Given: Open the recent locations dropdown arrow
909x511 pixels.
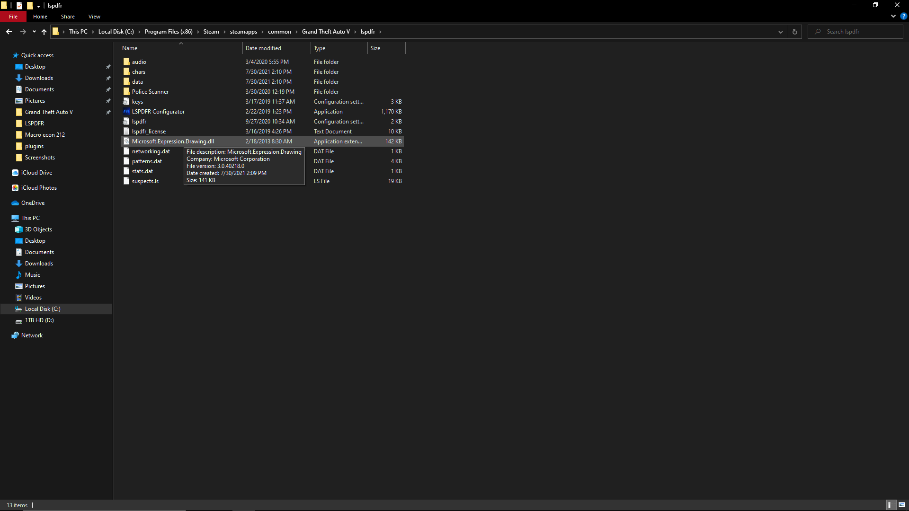Looking at the screenshot, I should click(x=34, y=32).
